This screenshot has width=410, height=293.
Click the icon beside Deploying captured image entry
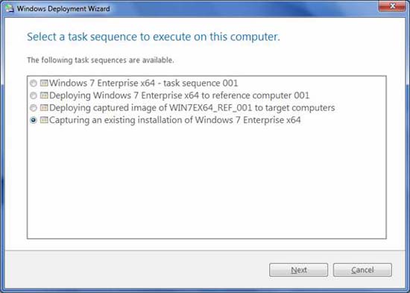44,108
